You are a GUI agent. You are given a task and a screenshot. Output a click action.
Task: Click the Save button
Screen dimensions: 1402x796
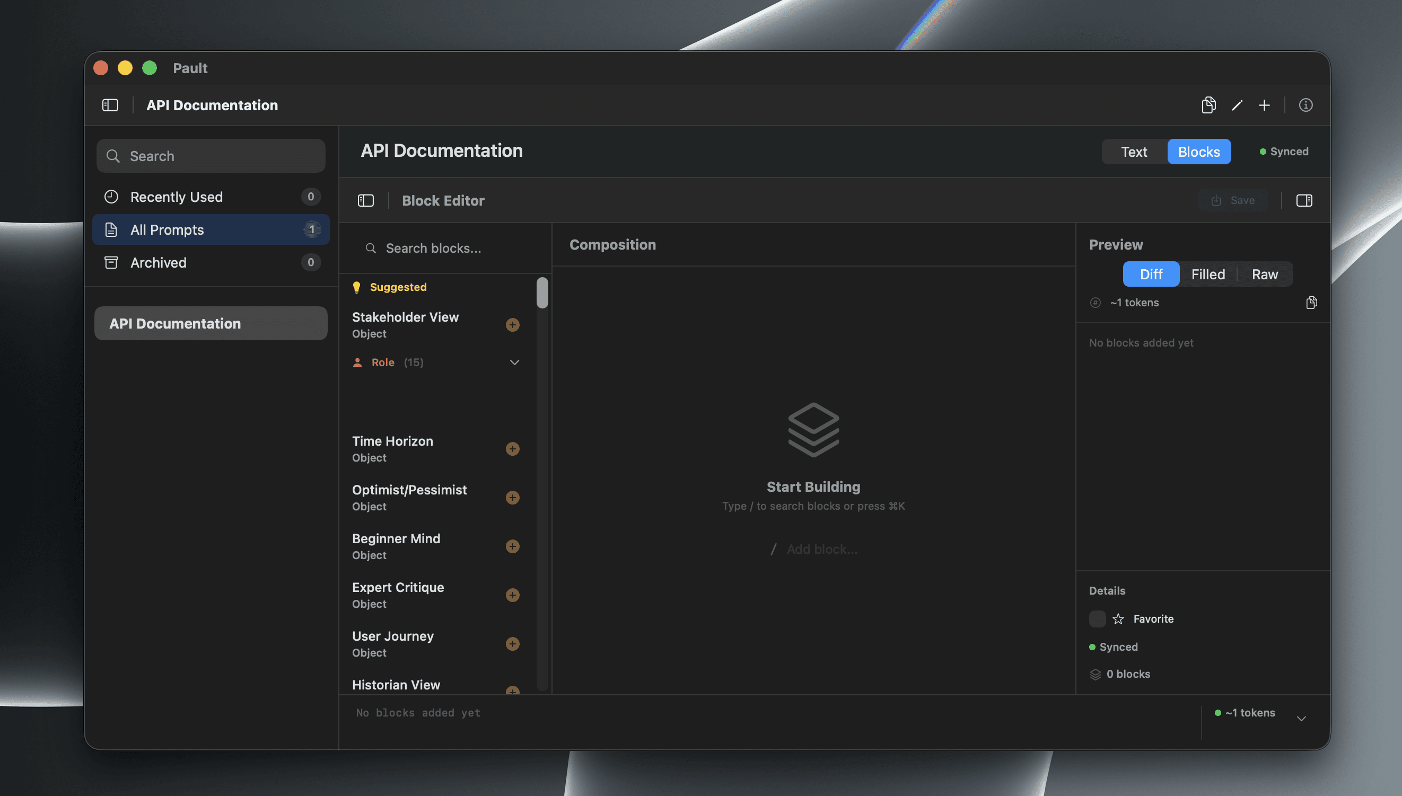(1233, 201)
